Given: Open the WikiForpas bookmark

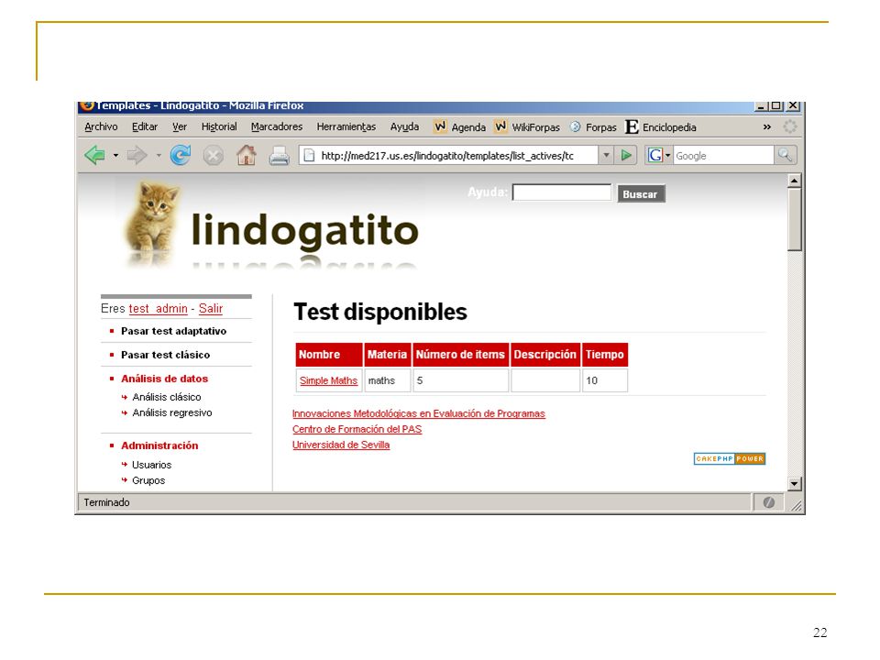Looking at the screenshot, I should tap(527, 126).
